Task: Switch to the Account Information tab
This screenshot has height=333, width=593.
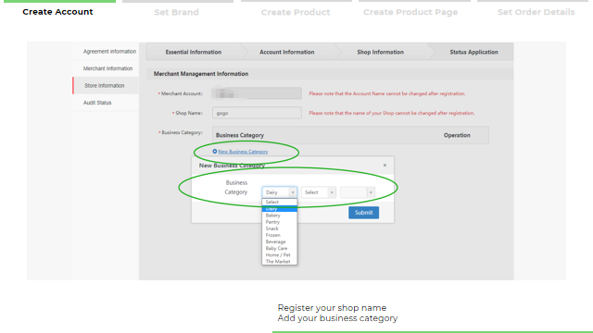Action: [x=286, y=52]
